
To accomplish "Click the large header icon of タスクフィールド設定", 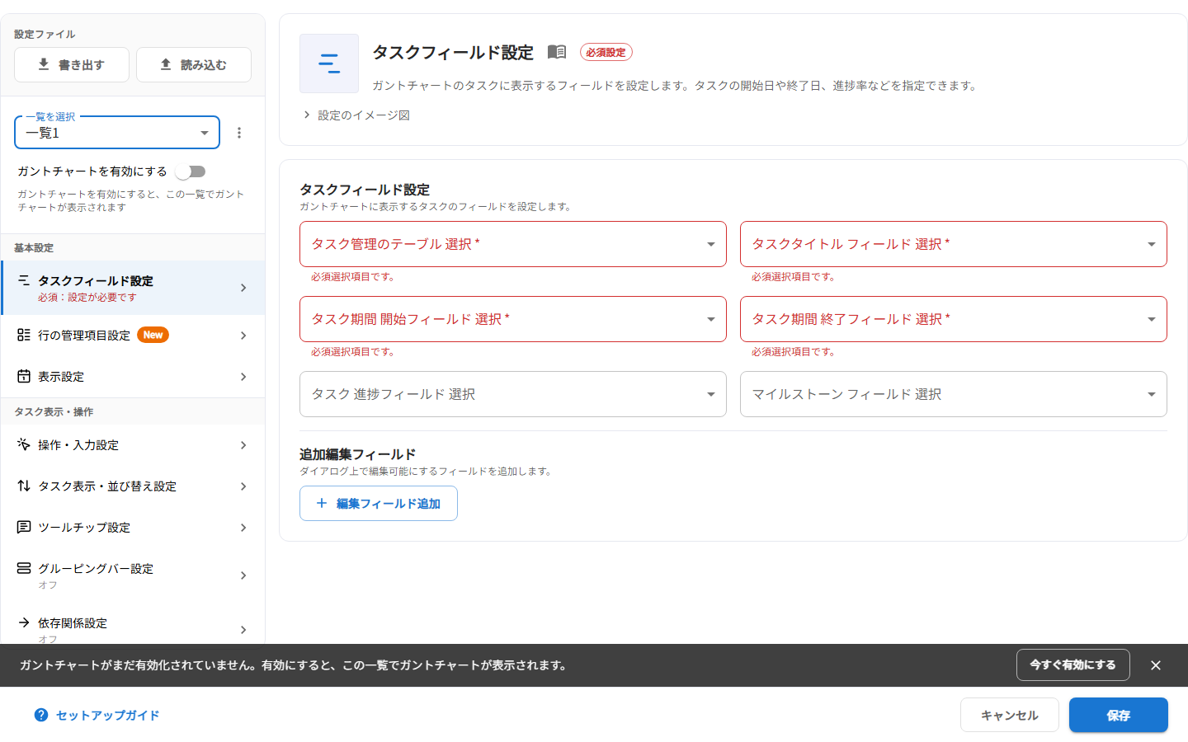I will coord(329,63).
